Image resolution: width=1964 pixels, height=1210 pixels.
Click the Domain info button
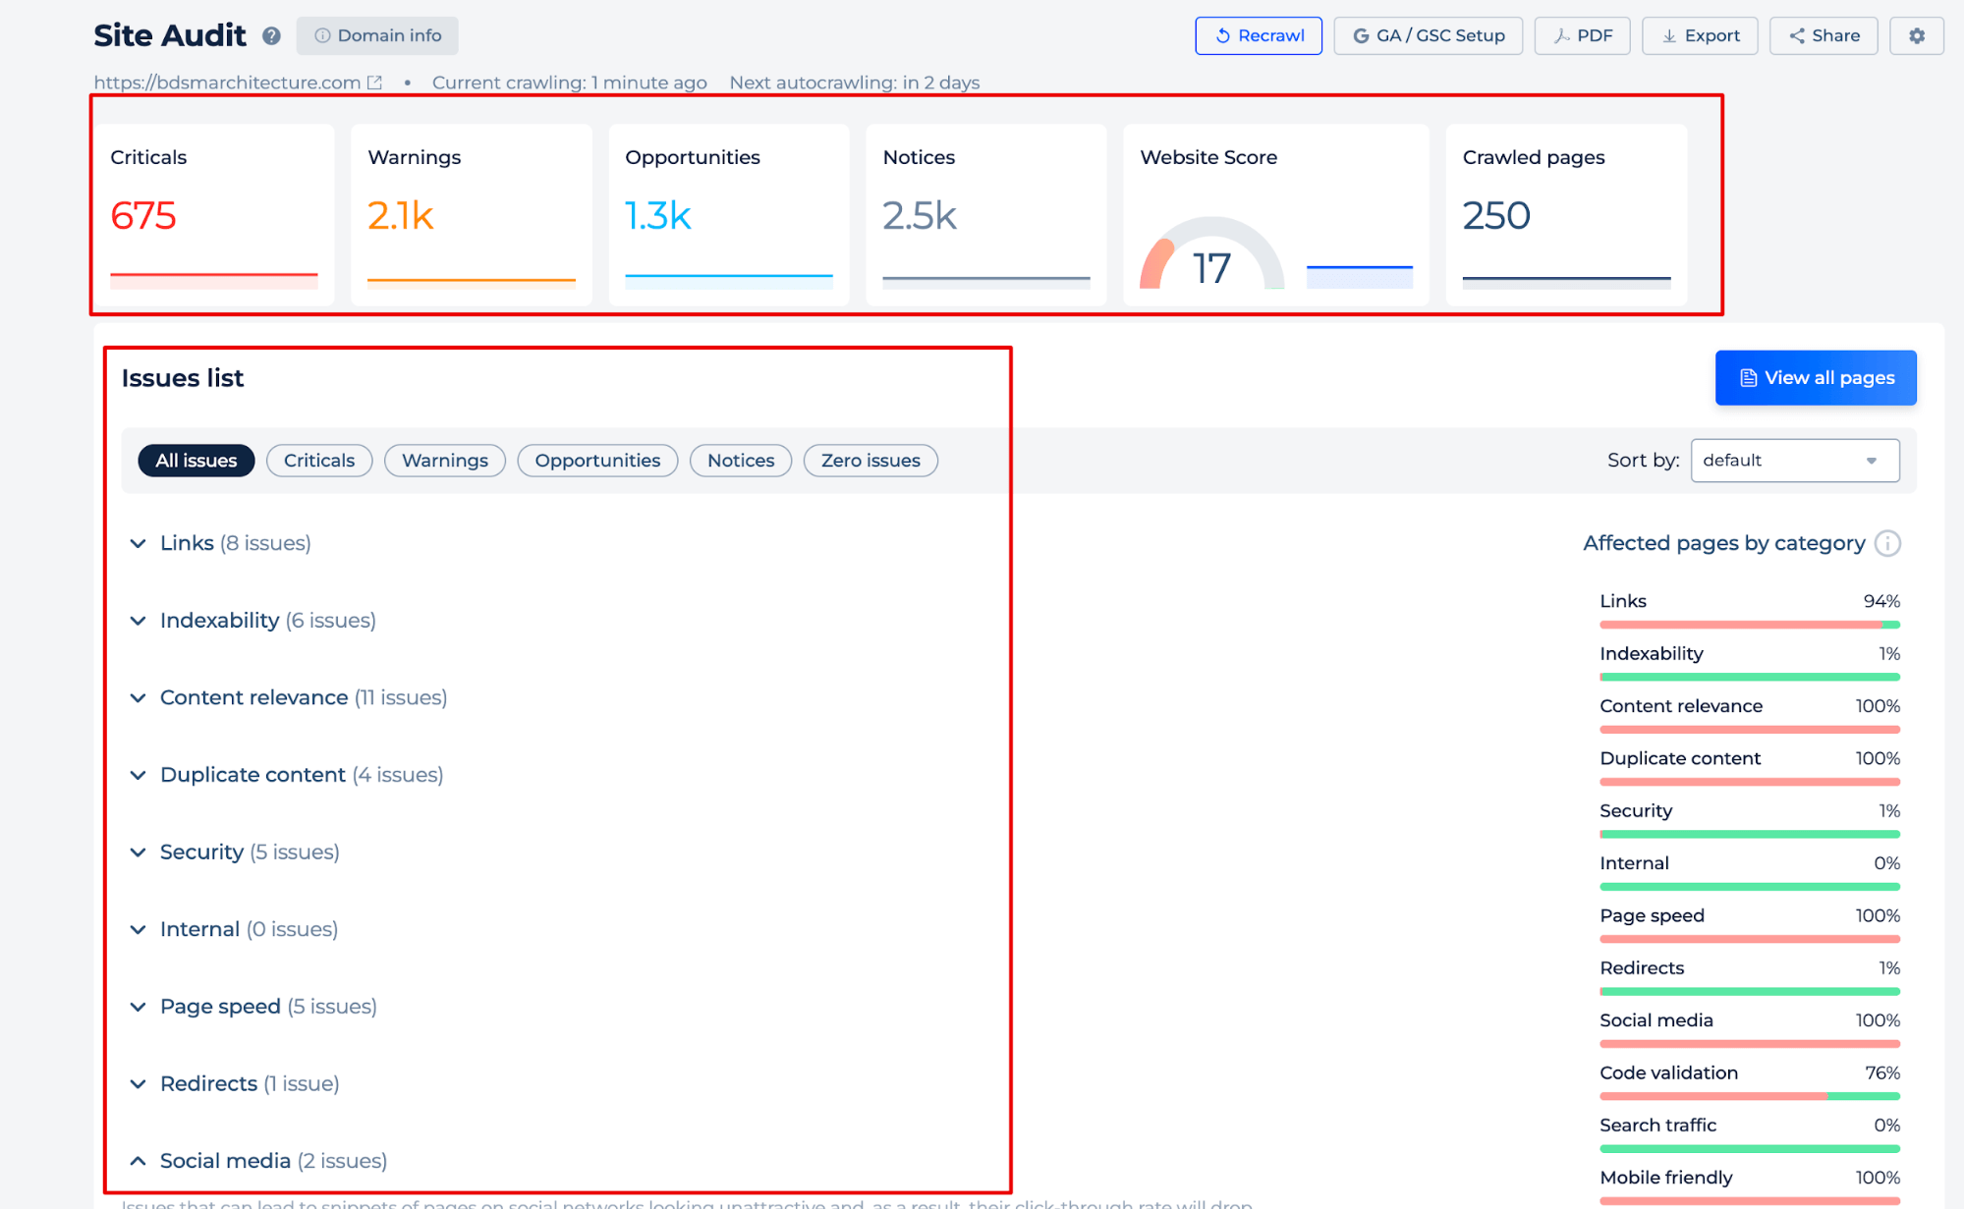pos(379,35)
